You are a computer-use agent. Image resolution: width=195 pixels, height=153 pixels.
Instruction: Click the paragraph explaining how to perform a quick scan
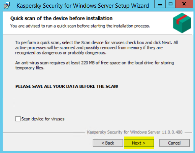[x=96, y=48]
